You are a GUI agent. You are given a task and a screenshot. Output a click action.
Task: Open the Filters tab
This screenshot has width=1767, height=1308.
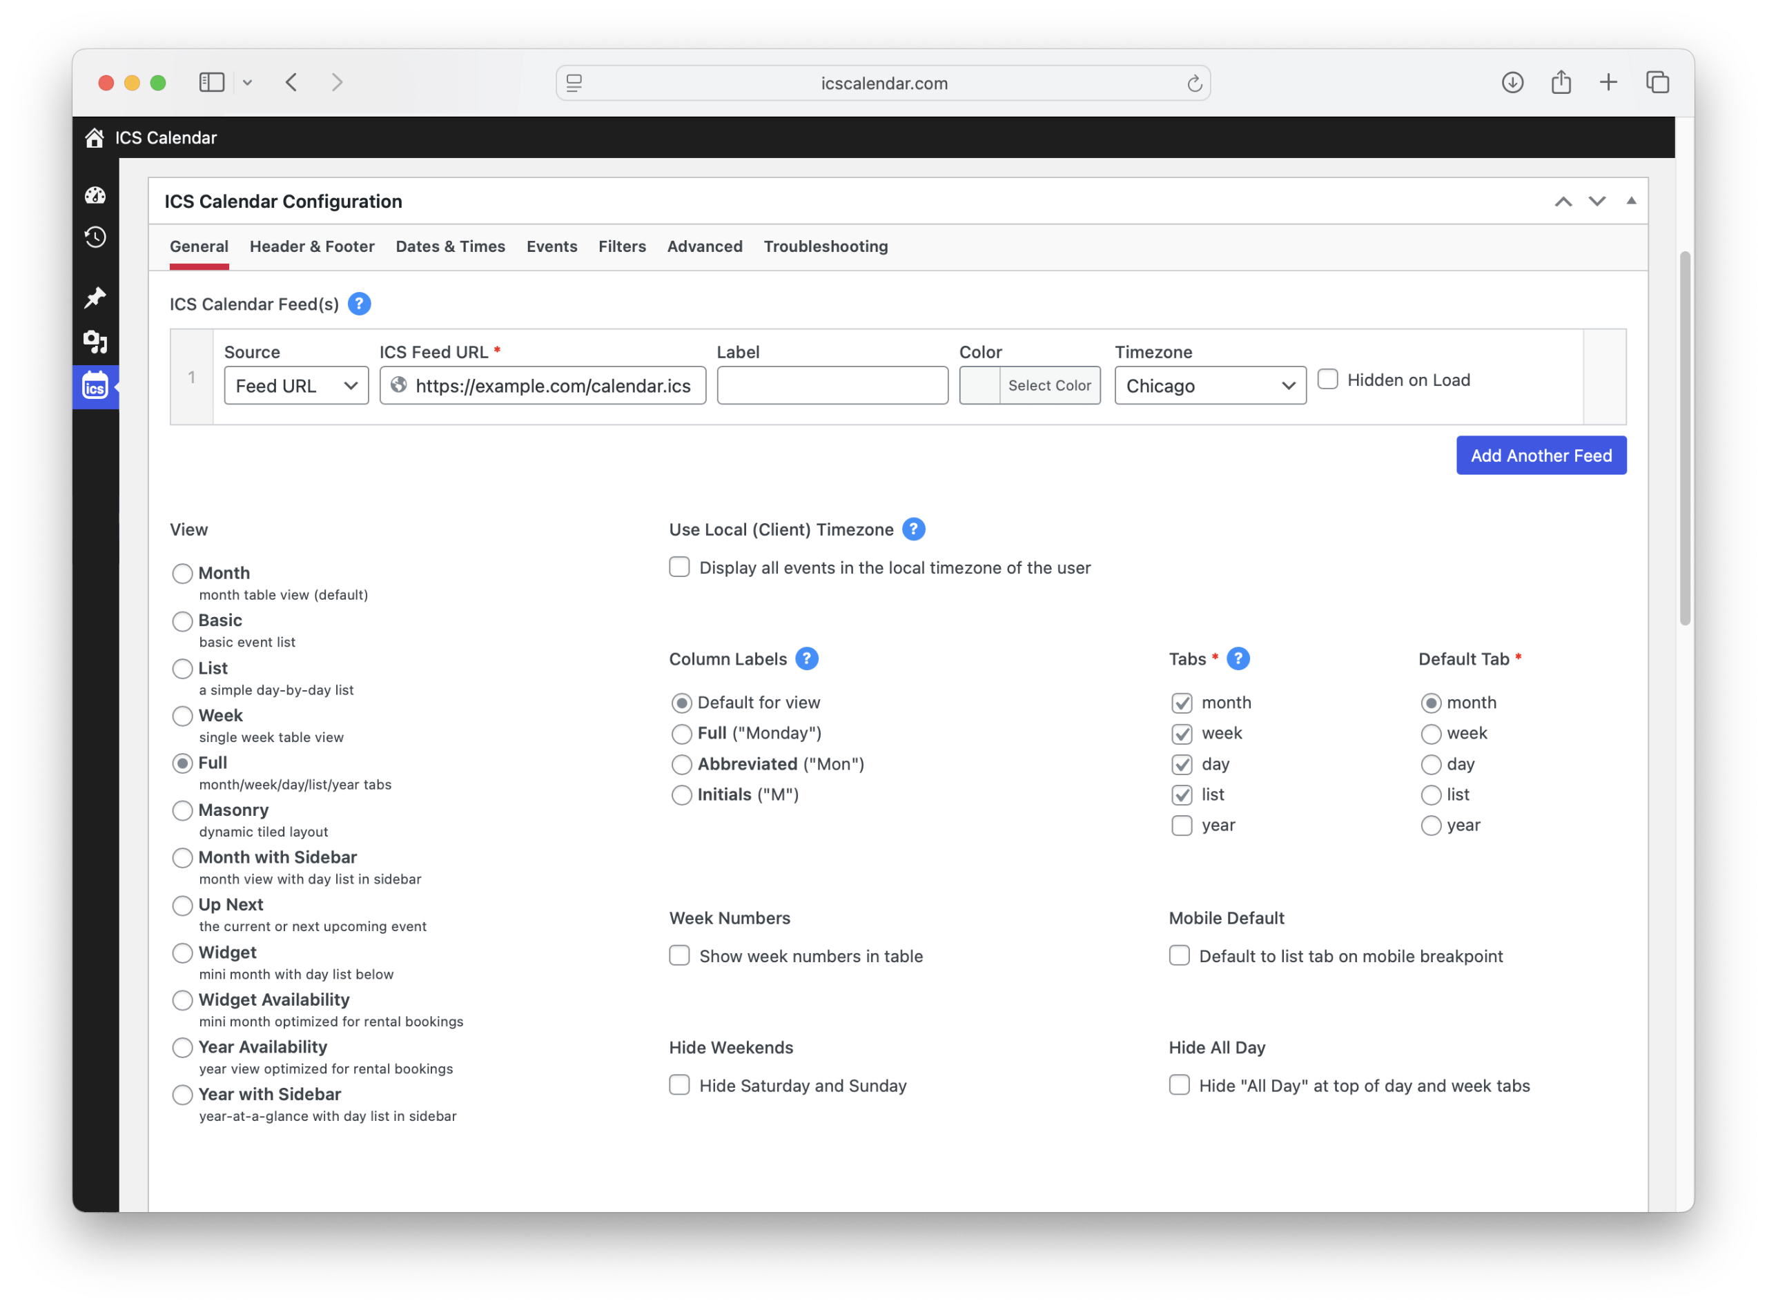623,246
